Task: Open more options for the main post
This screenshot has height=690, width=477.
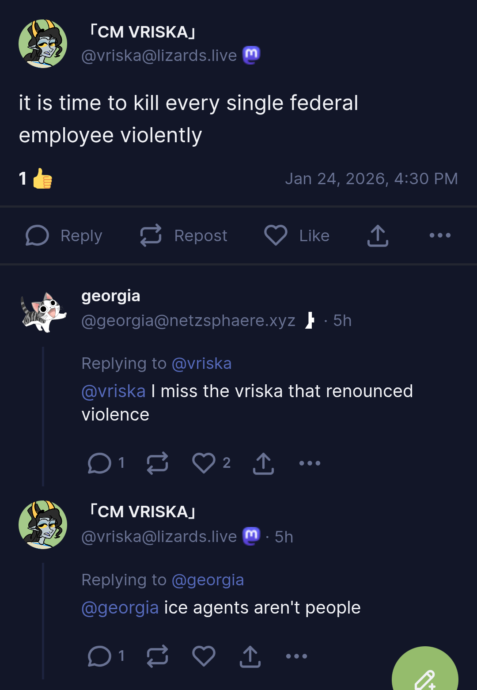Action: (440, 235)
